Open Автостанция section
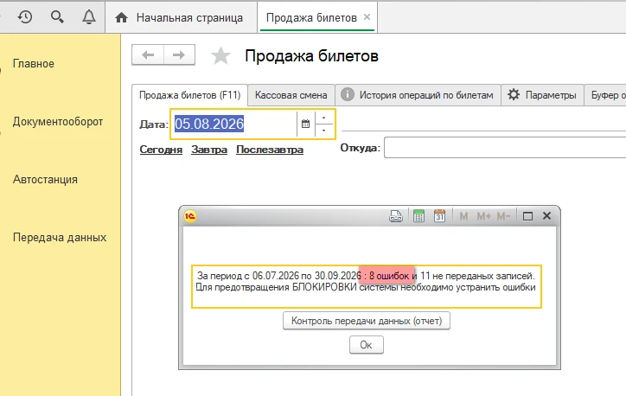 click(45, 179)
